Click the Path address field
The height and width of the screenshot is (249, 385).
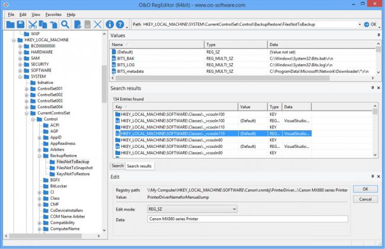249,24
